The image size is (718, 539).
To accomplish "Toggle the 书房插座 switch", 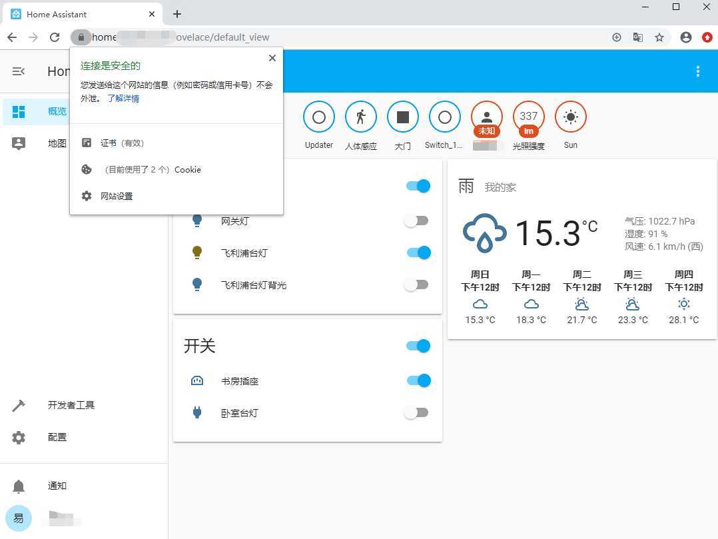I will pyautogui.click(x=418, y=380).
